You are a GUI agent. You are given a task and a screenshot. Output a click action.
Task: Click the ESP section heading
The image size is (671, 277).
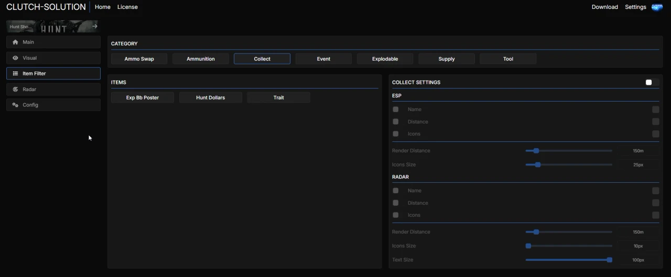[x=397, y=96]
